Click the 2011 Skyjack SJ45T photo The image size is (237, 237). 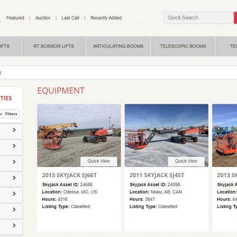167,135
